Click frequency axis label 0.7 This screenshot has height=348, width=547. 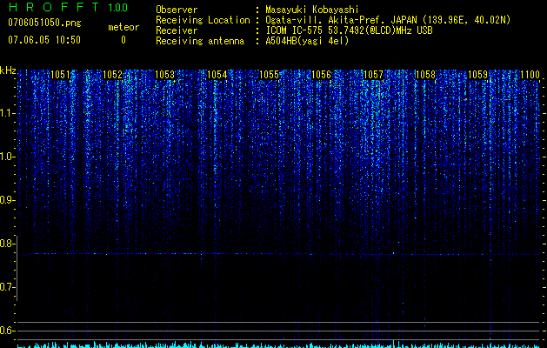[x=7, y=287]
